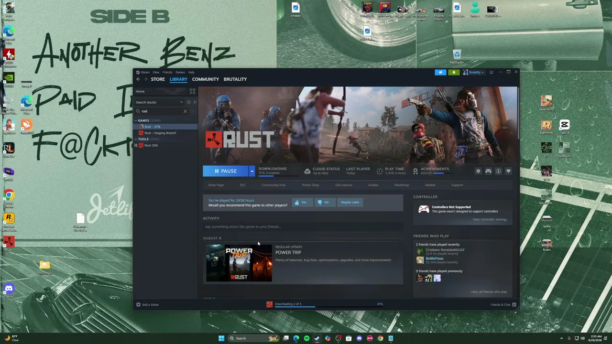Open Recycle Bin desktop icon
Image resolution: width=612 pixels, height=344 pixels.
(x=457, y=56)
